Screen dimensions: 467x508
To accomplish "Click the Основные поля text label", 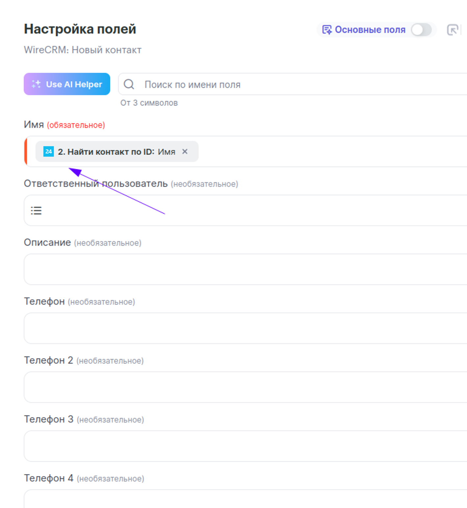I will pos(370,30).
